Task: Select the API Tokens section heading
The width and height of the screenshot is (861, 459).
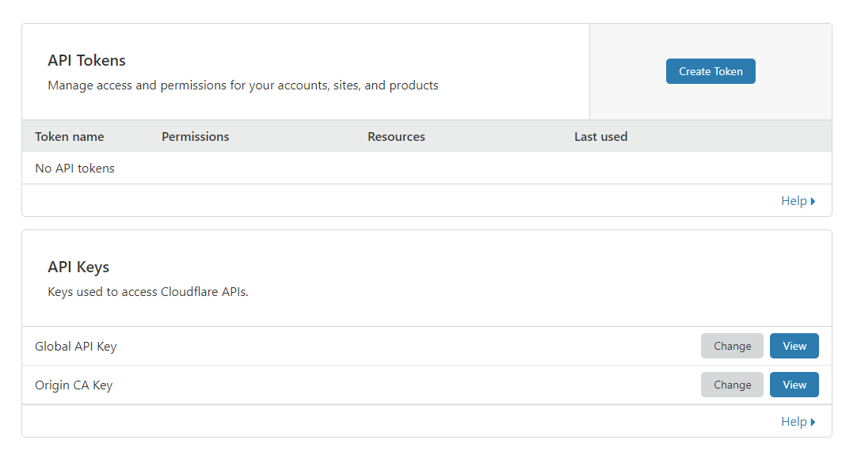Action: pyautogui.click(x=86, y=60)
